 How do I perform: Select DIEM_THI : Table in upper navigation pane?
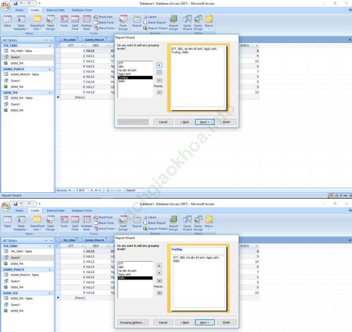pos(21,98)
